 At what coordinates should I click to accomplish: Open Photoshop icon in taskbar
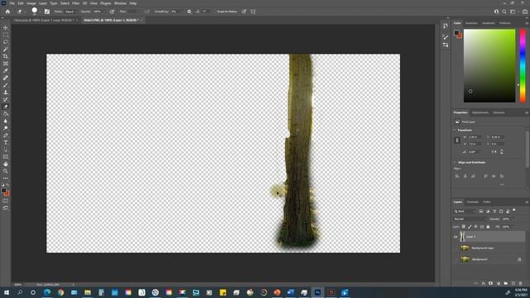tap(317, 292)
